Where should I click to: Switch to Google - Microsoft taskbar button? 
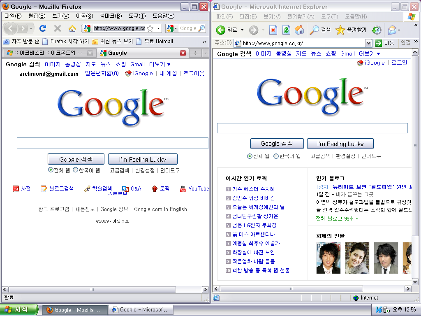tap(141, 310)
